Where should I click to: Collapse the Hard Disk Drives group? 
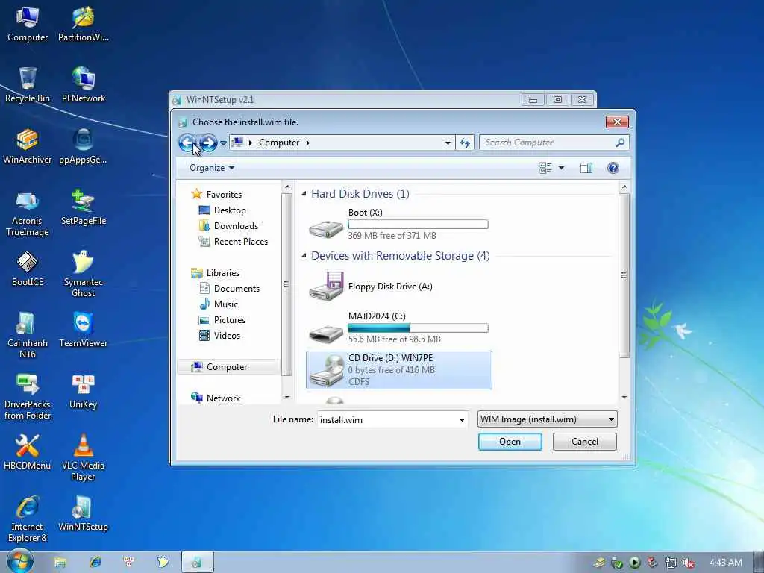[x=304, y=194]
